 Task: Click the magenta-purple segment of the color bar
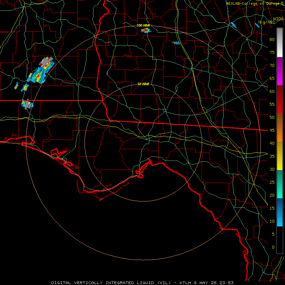tap(280, 71)
